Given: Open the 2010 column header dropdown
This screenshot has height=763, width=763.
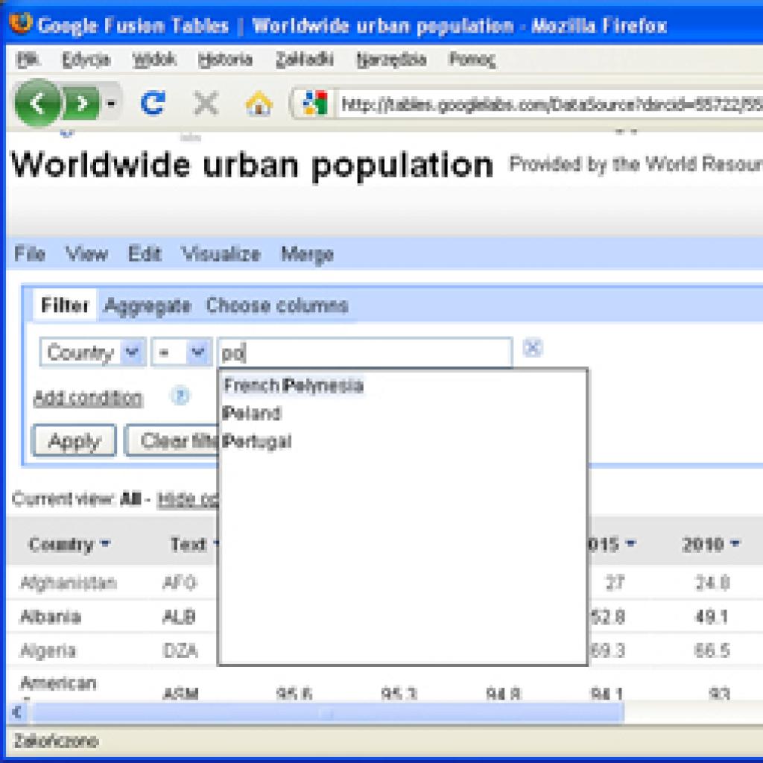Looking at the screenshot, I should pyautogui.click(x=735, y=543).
